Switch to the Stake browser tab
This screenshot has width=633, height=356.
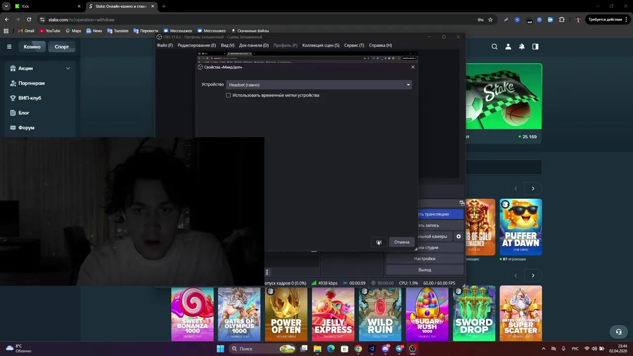(122, 6)
